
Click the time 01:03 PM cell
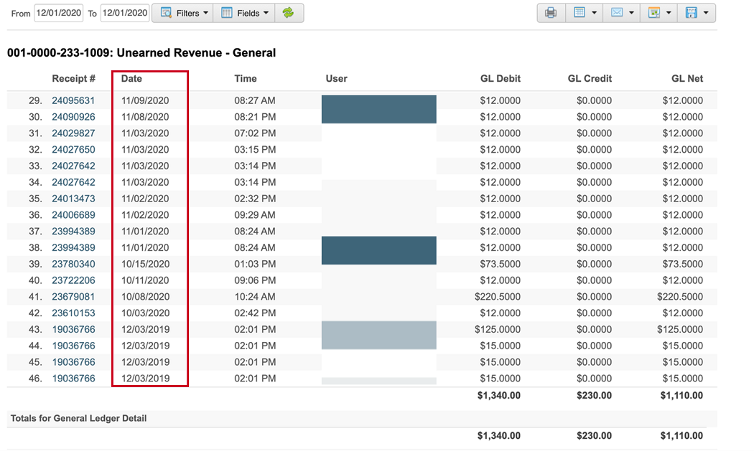pos(255,264)
